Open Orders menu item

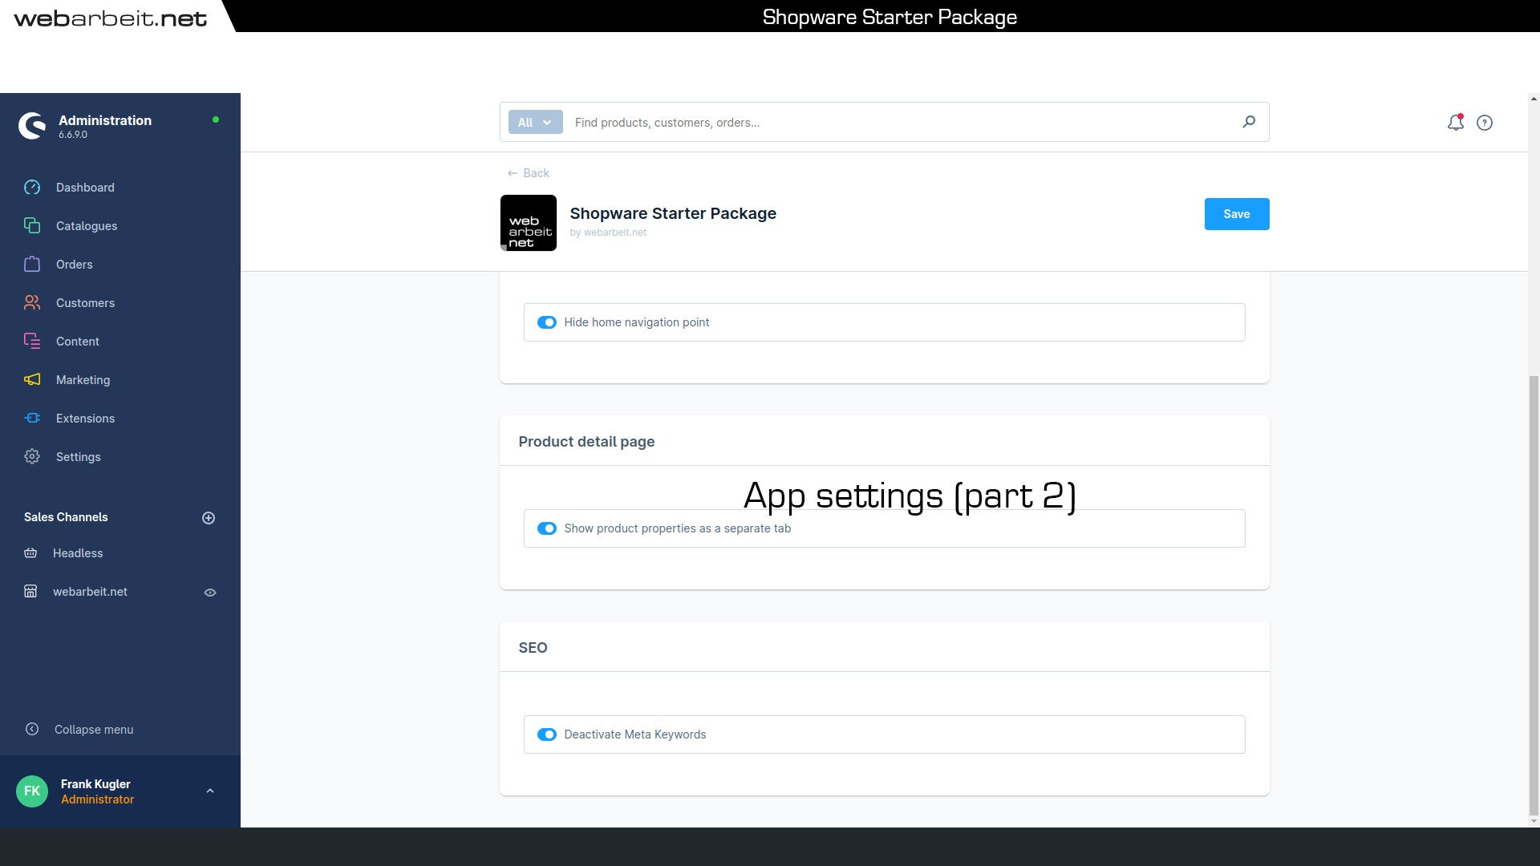[75, 265]
